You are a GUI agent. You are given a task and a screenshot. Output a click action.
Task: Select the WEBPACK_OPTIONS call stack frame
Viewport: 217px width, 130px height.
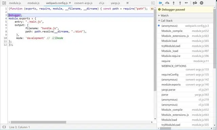tap(185, 68)
